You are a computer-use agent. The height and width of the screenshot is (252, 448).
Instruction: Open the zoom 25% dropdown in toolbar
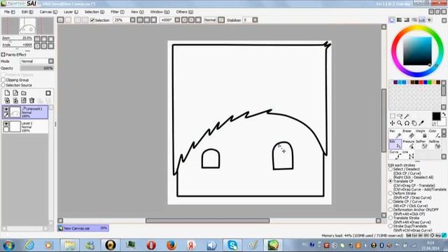[x=133, y=20]
